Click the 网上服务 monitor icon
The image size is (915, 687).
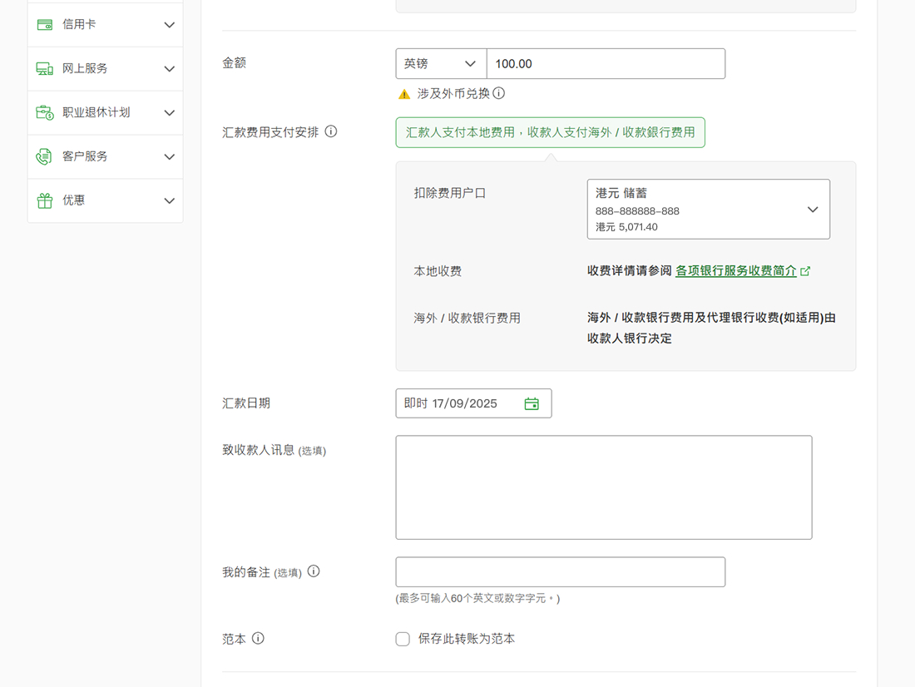(44, 68)
